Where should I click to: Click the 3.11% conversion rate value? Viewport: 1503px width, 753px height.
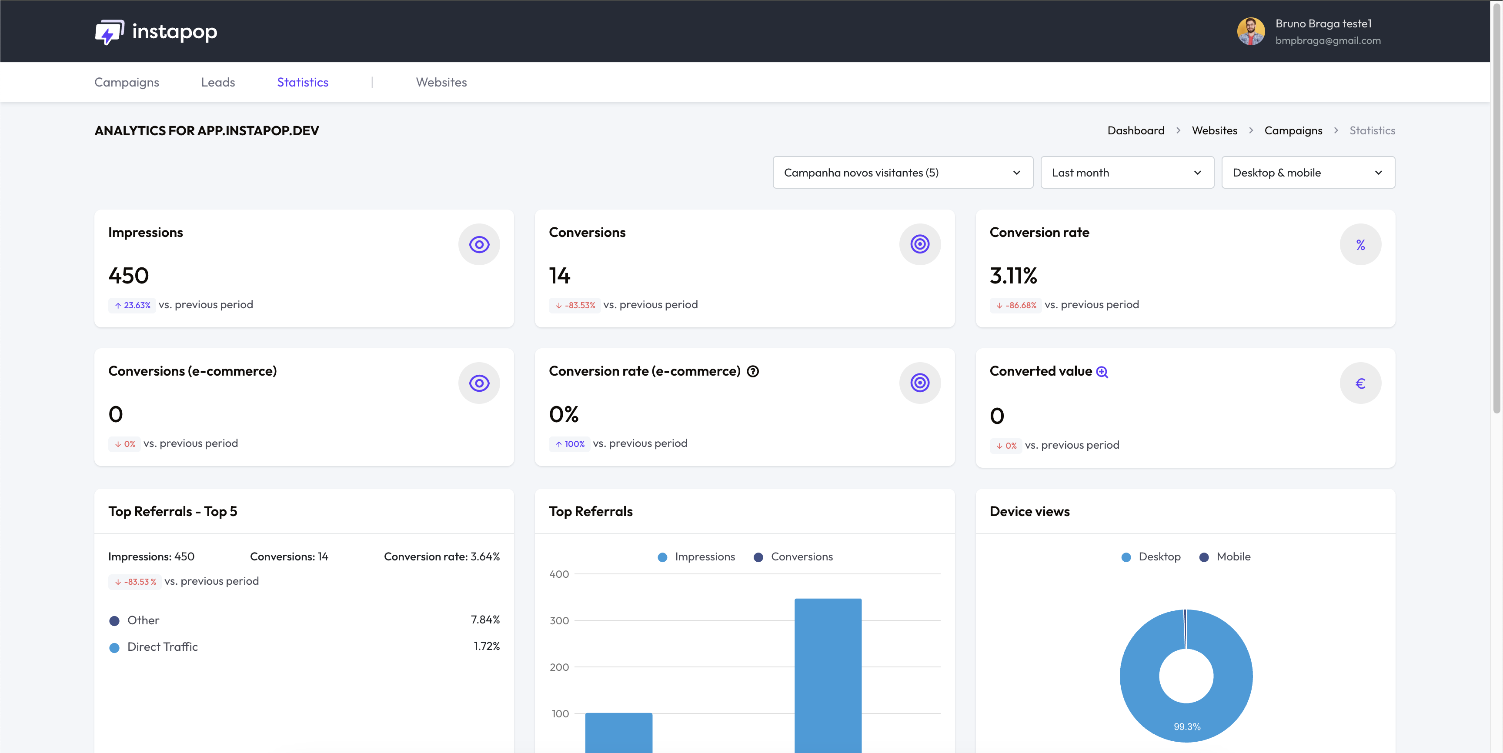coord(1013,276)
